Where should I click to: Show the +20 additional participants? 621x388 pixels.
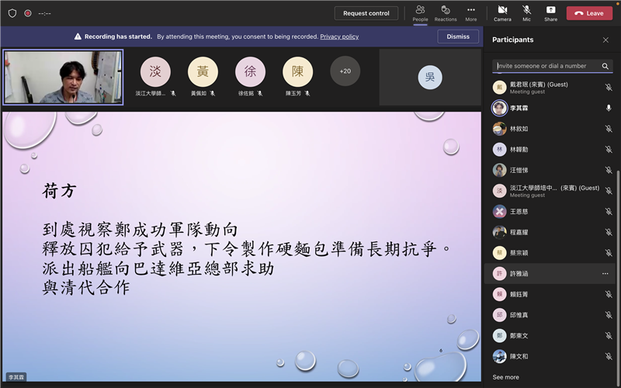click(x=345, y=71)
